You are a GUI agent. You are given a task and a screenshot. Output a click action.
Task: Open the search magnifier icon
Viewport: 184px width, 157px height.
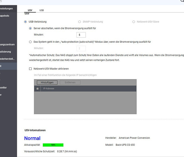coord(182,1)
